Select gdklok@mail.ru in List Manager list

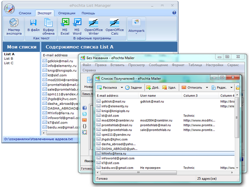(60, 61)
